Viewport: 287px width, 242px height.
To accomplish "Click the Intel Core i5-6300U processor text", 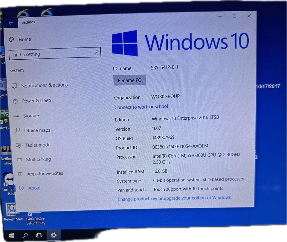I will pyautogui.click(x=196, y=158).
